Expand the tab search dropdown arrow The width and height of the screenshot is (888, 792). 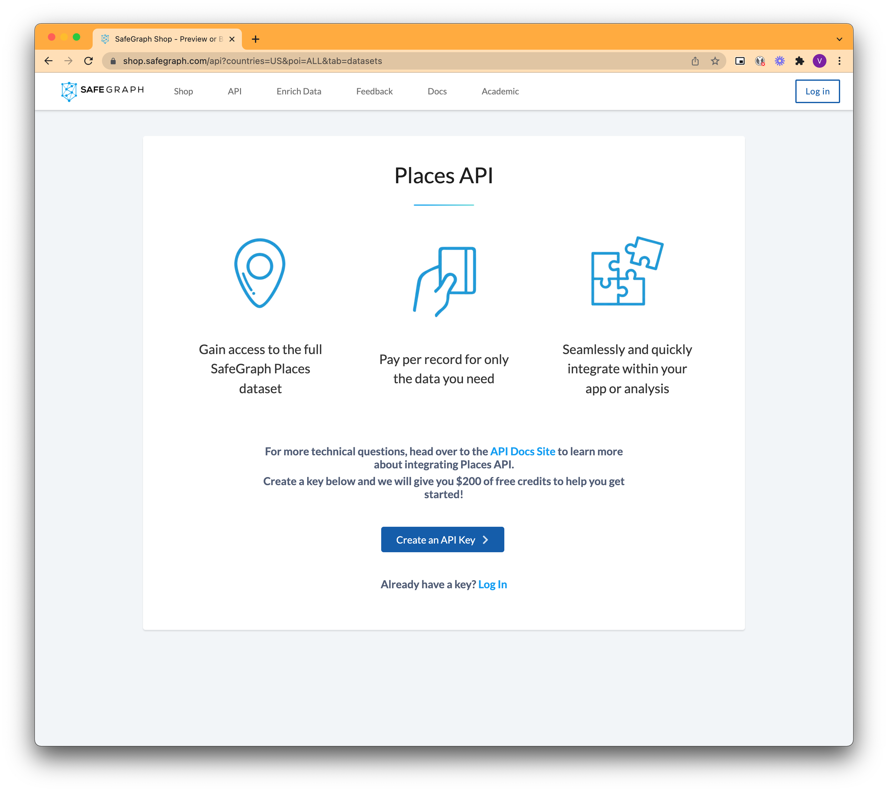pyautogui.click(x=839, y=39)
